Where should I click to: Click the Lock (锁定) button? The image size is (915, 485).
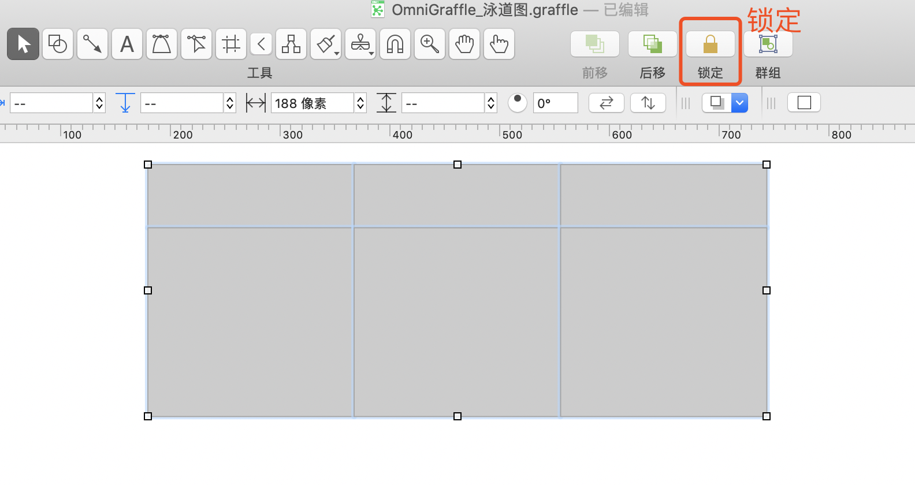(x=710, y=44)
